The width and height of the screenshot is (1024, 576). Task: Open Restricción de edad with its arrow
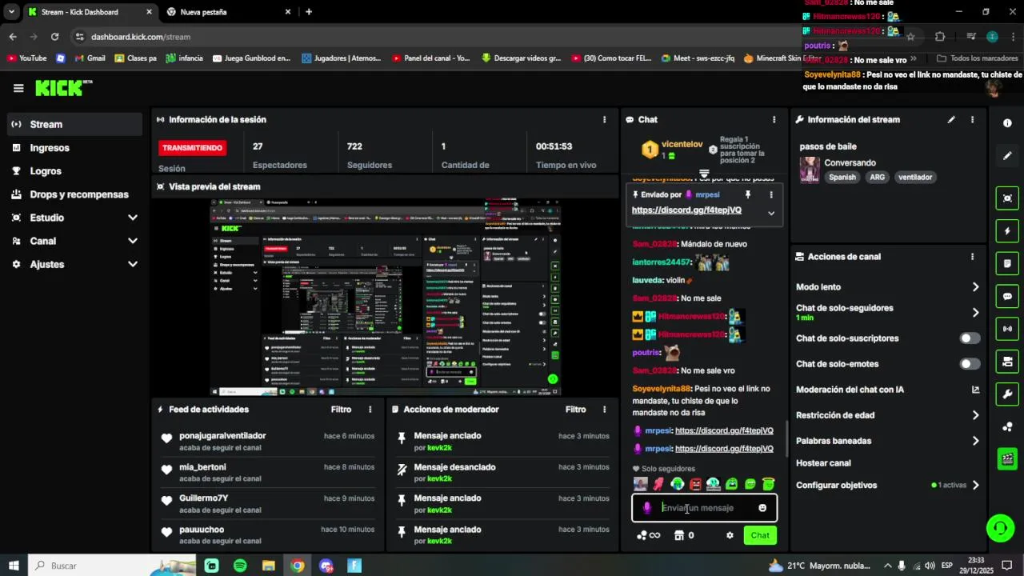(x=975, y=415)
